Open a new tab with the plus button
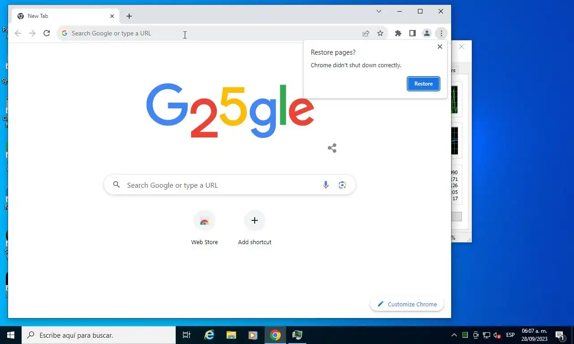The width and height of the screenshot is (574, 344). (129, 16)
